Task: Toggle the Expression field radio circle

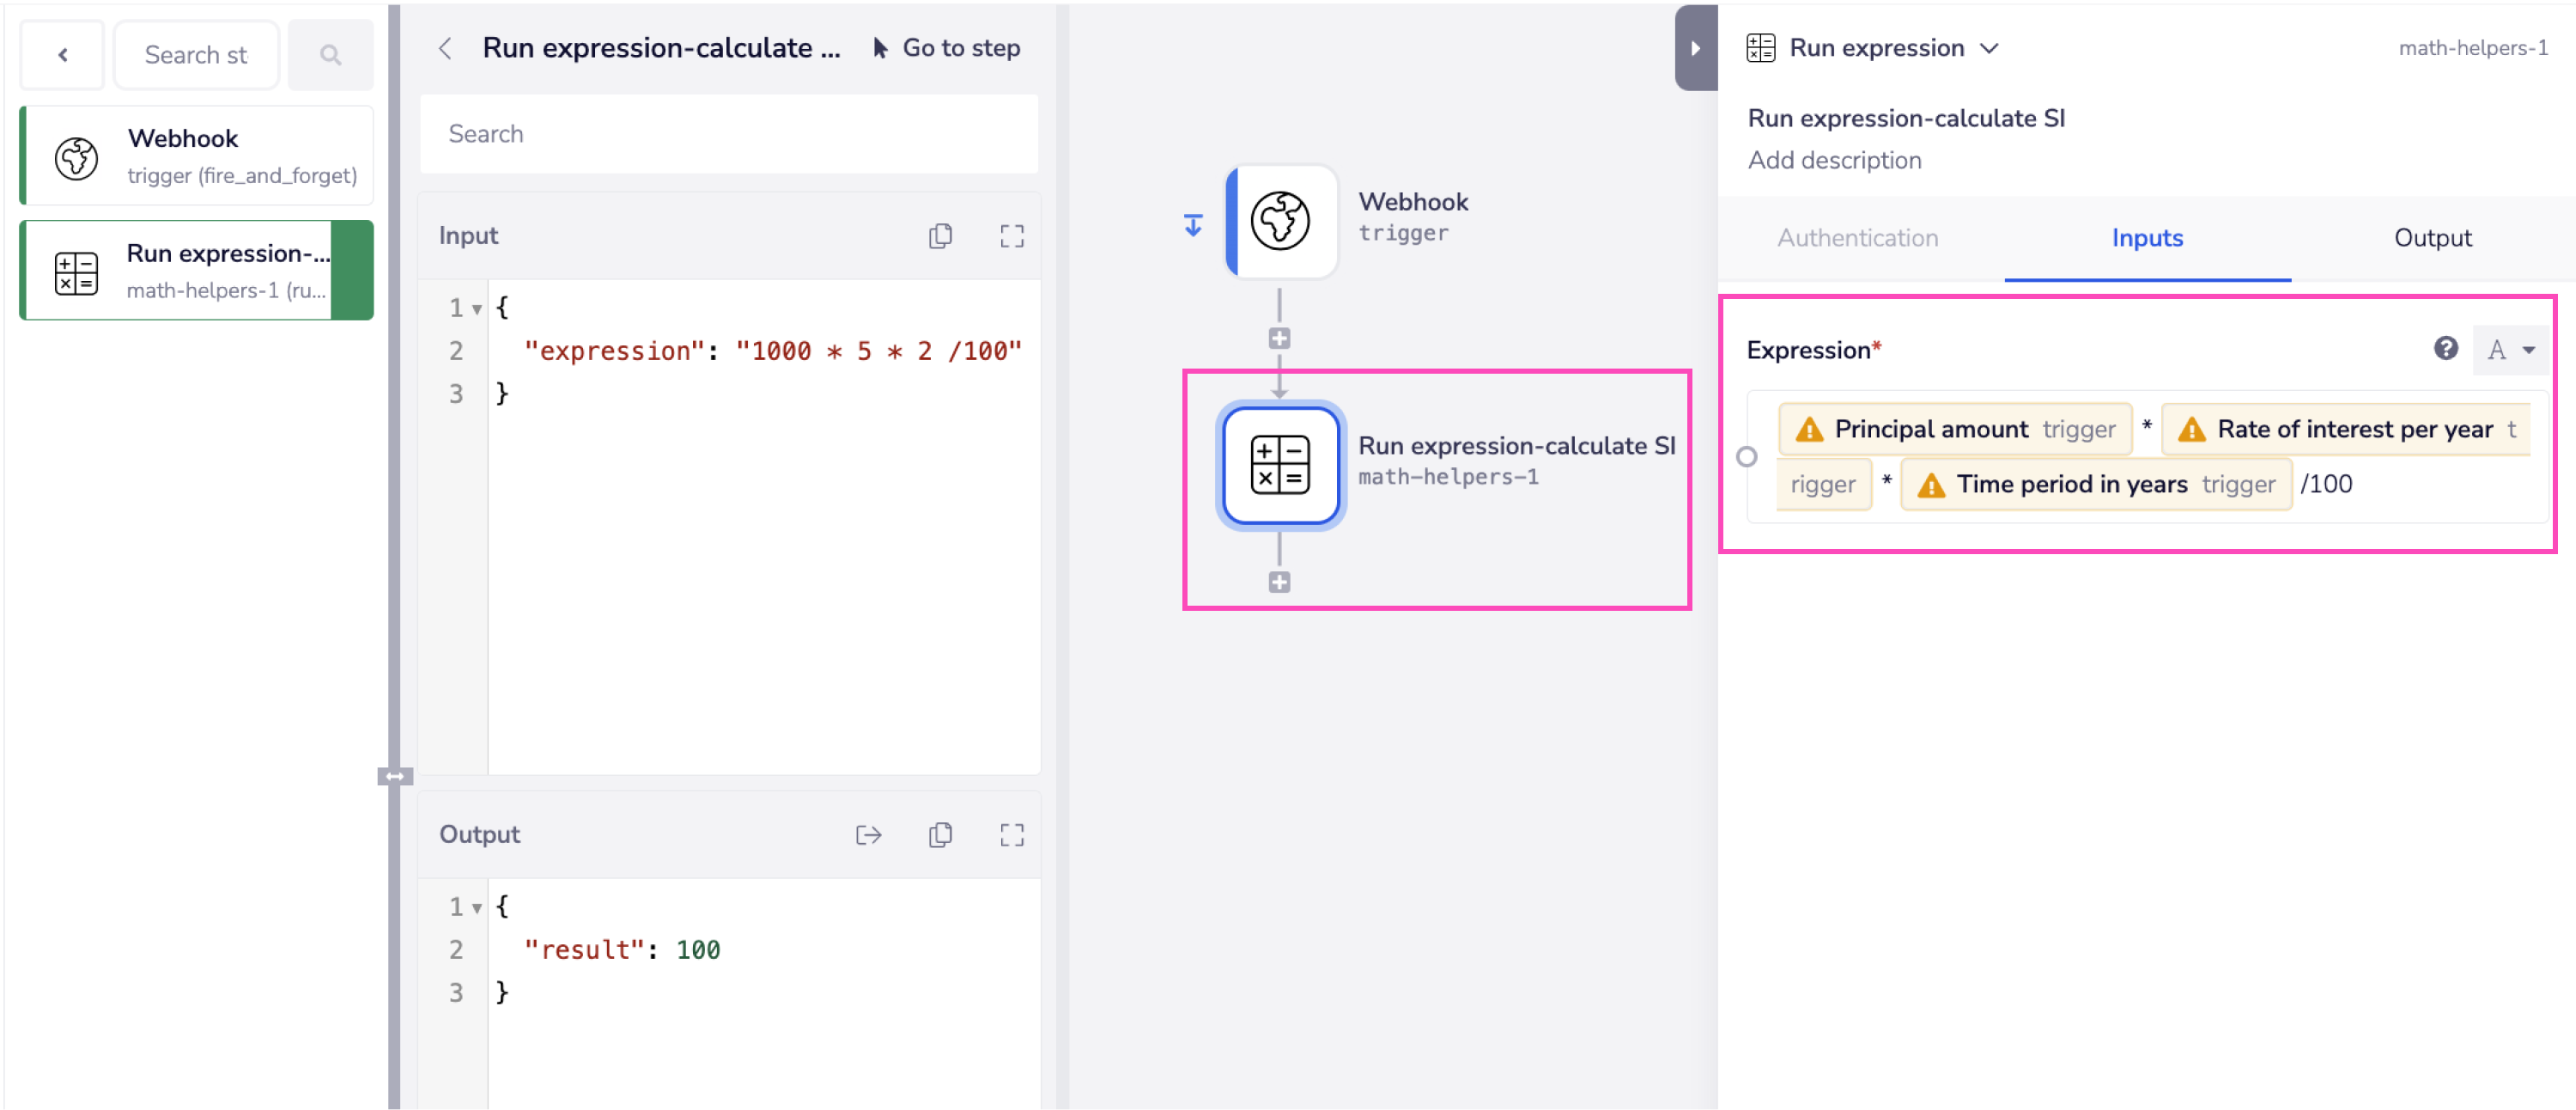Action: coord(1746,456)
